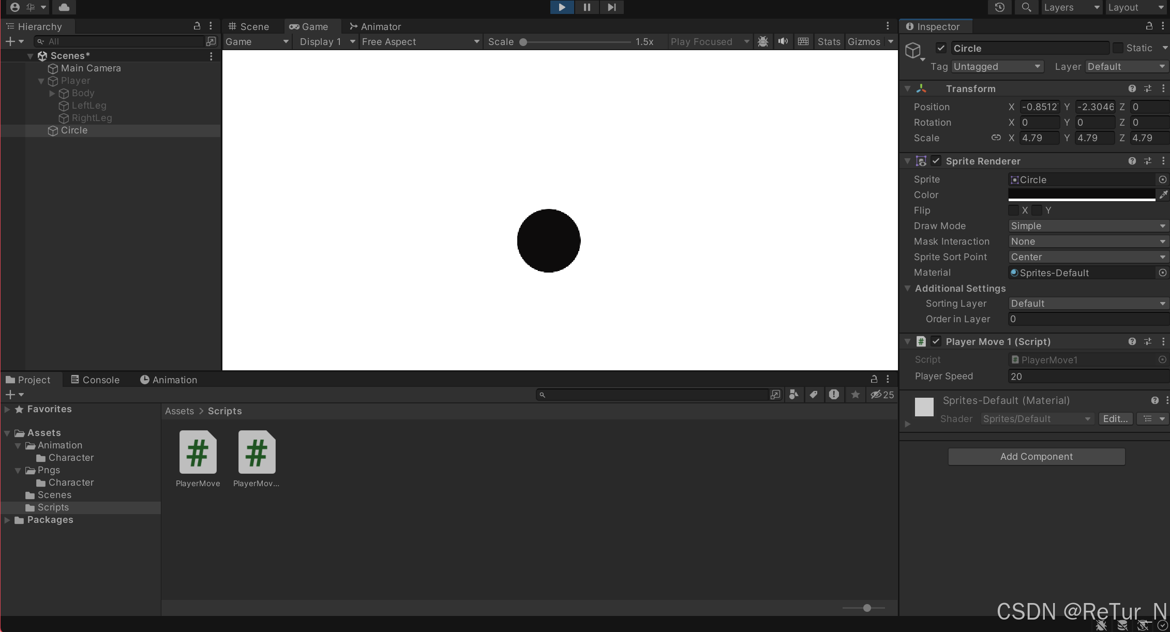This screenshot has width=1170, height=632.
Task: Open the Draw Mode dropdown showing Simple
Action: point(1087,226)
